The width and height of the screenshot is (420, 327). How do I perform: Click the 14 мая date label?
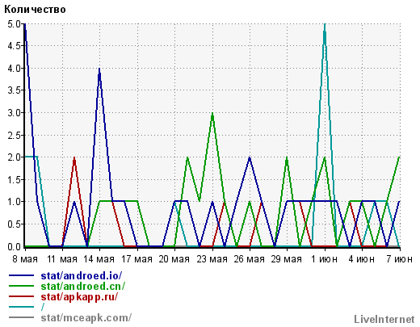point(99,259)
